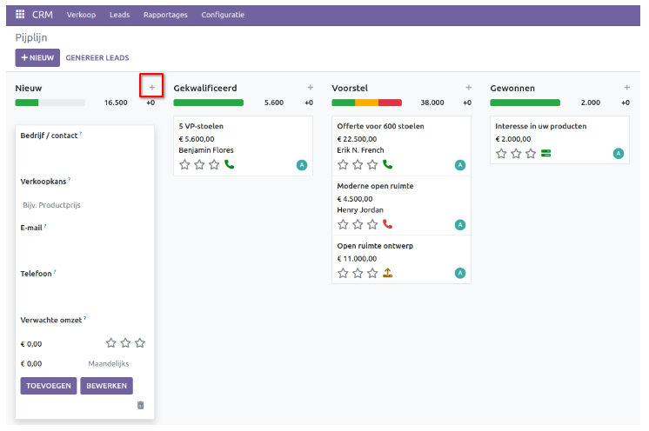Open the Rapportages menu

click(165, 15)
